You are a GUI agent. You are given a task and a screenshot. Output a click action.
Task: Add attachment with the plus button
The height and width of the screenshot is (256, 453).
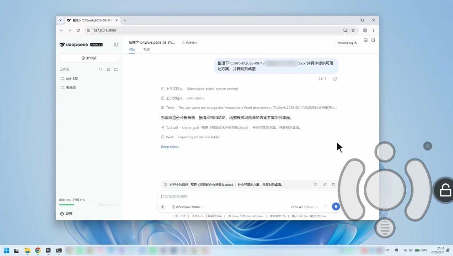pos(163,207)
